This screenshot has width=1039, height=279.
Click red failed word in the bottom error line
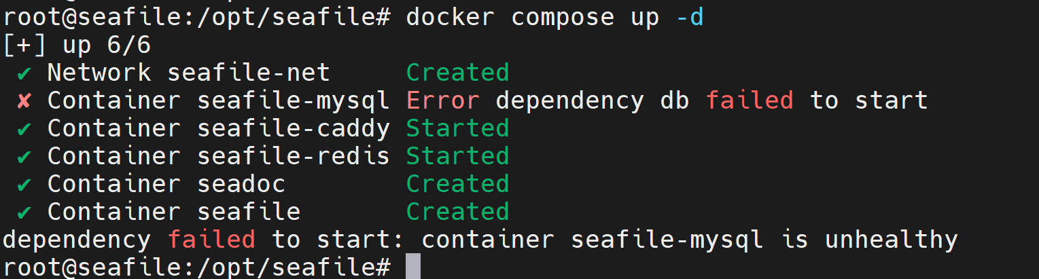tap(211, 240)
